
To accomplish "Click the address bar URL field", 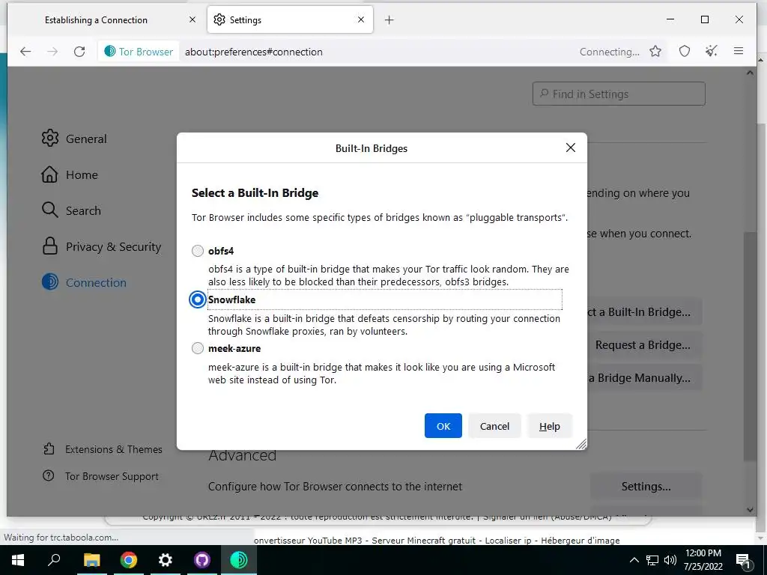I will [x=377, y=52].
